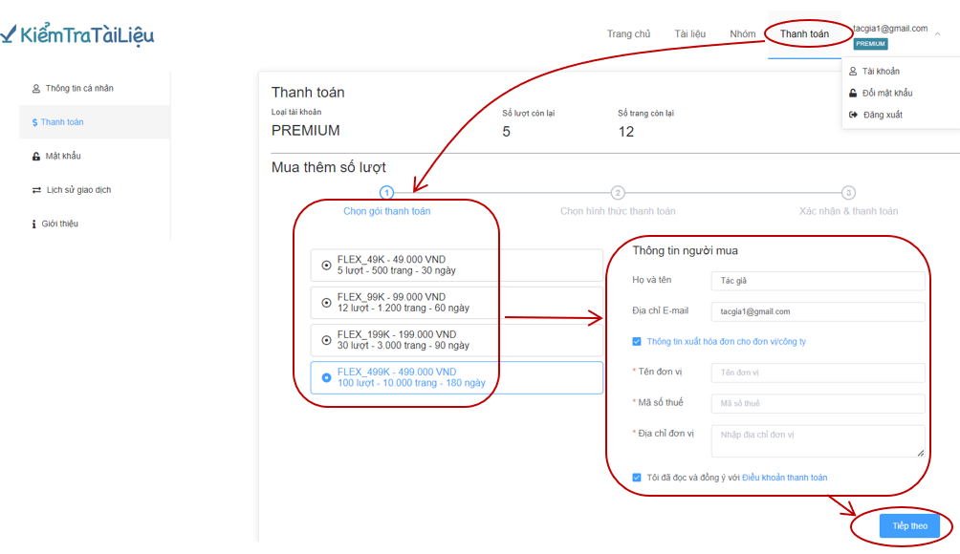The width and height of the screenshot is (960, 554).
Task: Open the Nhóm nav tab
Action: tap(743, 34)
